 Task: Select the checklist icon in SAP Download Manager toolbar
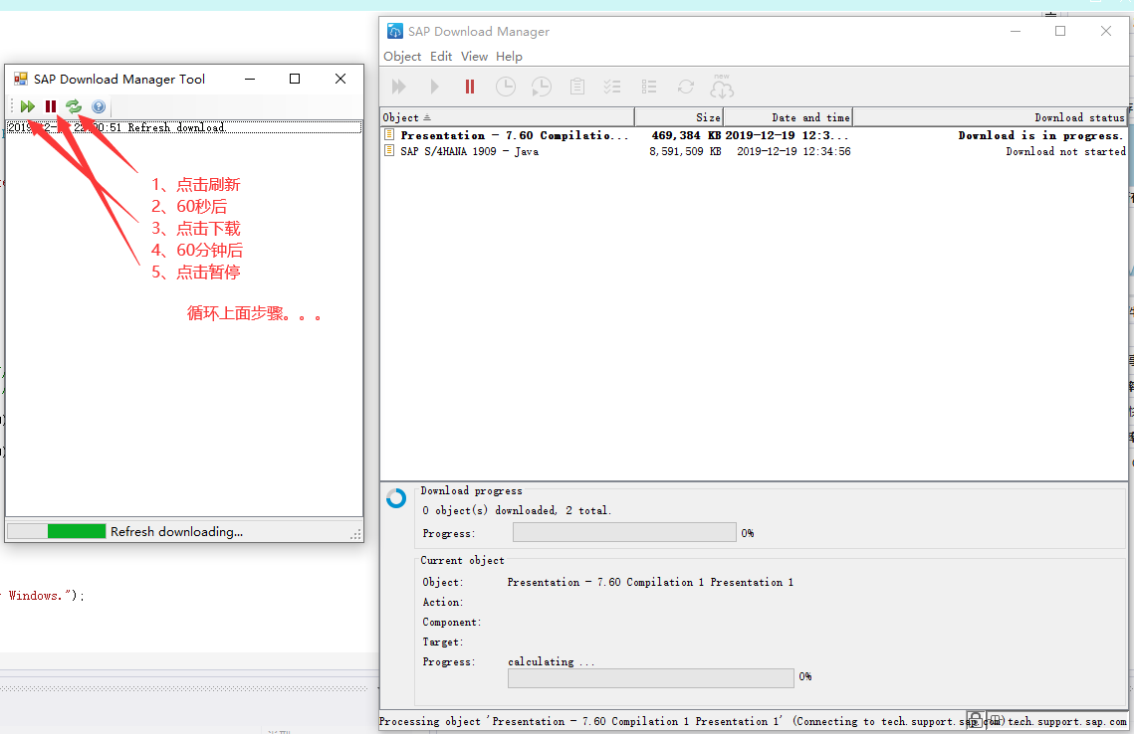click(x=612, y=87)
